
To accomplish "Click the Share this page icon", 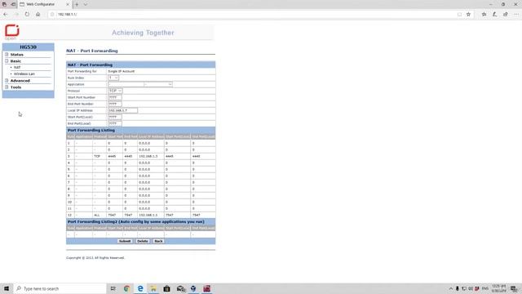I will 506,15.
